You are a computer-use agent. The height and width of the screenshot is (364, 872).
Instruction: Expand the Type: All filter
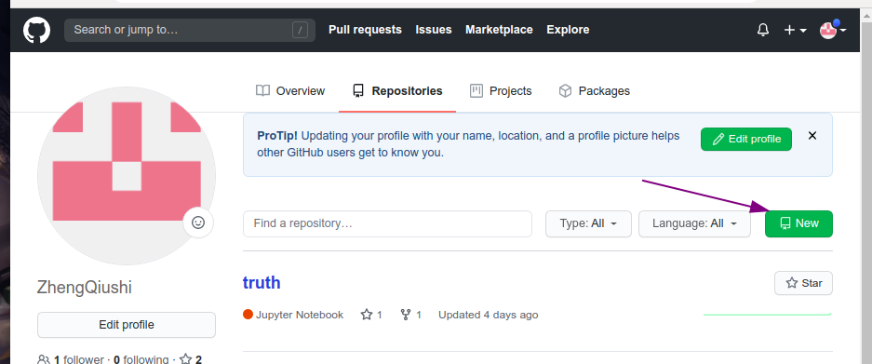pyautogui.click(x=588, y=223)
